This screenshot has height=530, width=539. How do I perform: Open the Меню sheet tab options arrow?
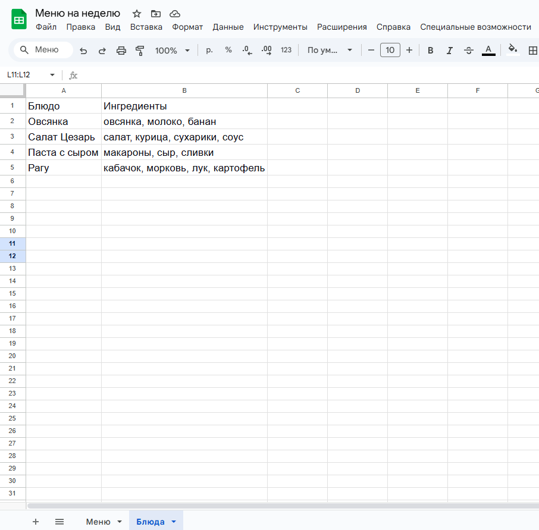[x=119, y=522]
